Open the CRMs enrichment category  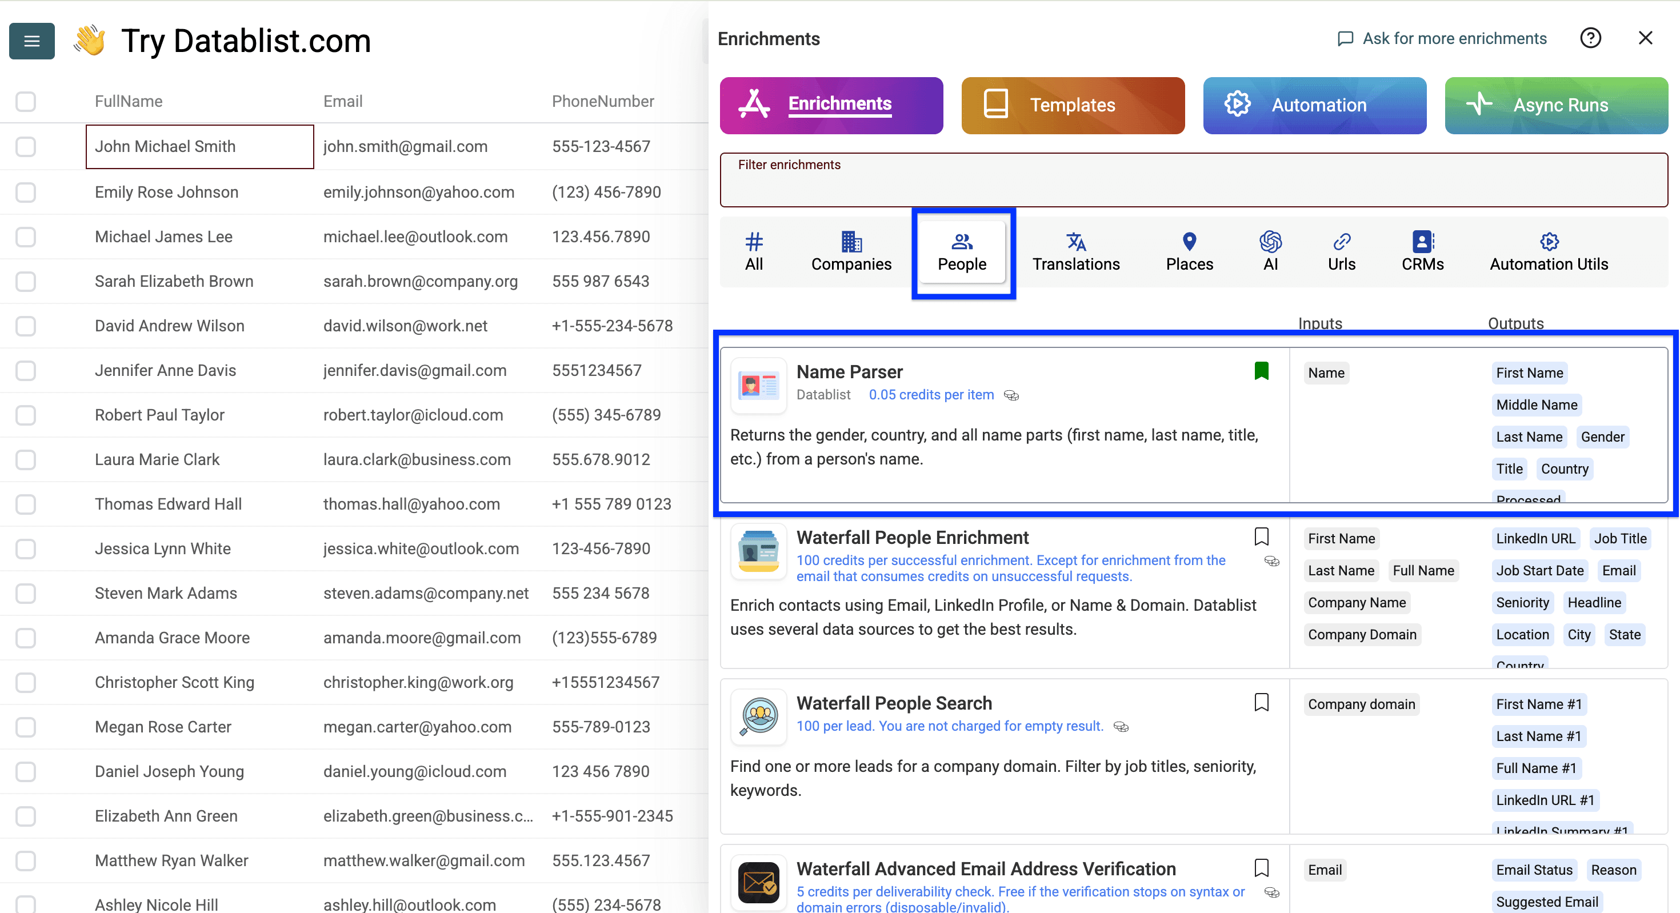[x=1422, y=251]
